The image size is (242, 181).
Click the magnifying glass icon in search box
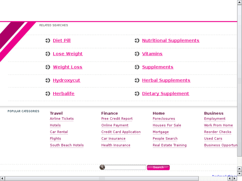point(102,167)
